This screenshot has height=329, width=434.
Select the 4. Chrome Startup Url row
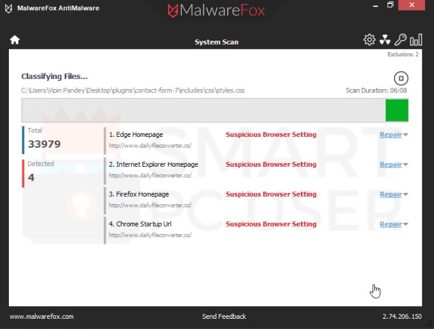256,230
